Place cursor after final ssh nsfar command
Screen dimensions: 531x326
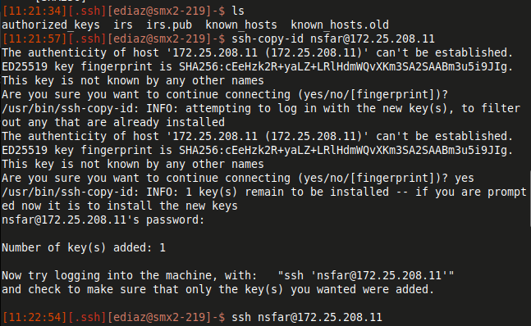pos(383,317)
